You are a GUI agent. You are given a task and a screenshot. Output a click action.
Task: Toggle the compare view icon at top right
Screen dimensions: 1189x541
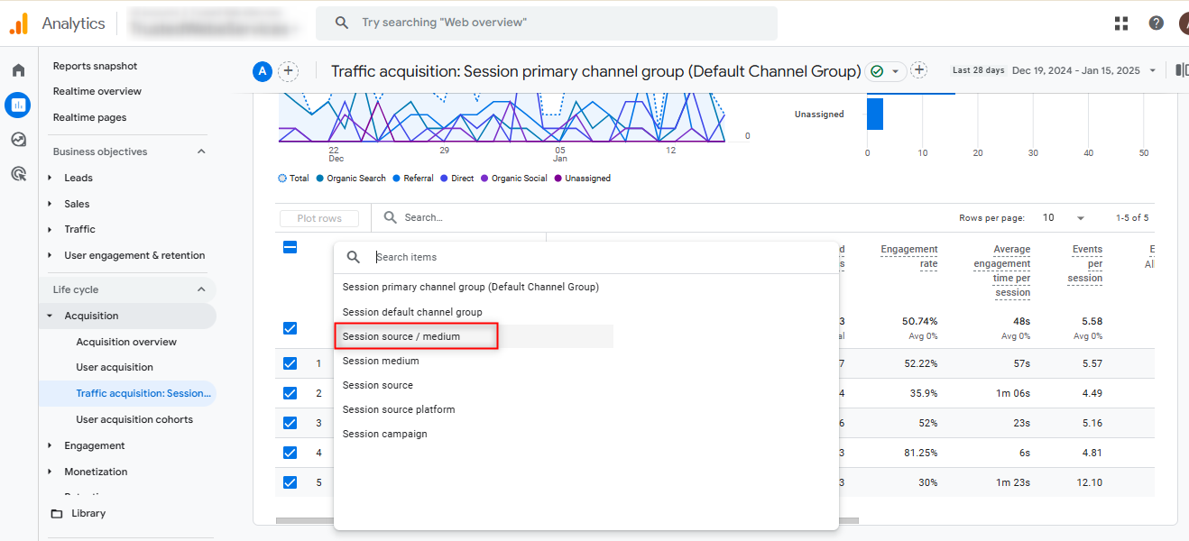coord(1181,70)
